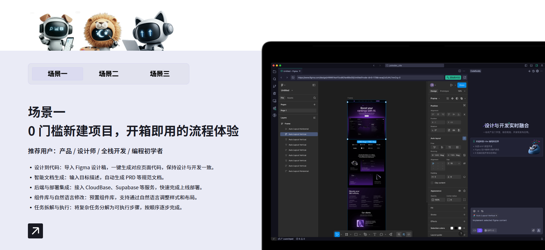Add a Fill with the plus icon
The height and width of the screenshot is (250, 545).
(x=464, y=208)
